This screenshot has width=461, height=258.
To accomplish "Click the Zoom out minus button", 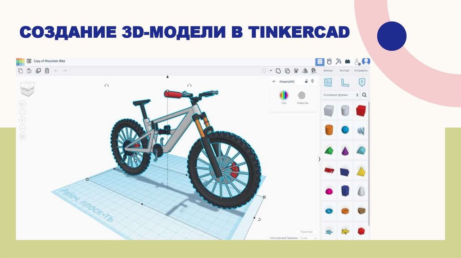I will (23, 128).
